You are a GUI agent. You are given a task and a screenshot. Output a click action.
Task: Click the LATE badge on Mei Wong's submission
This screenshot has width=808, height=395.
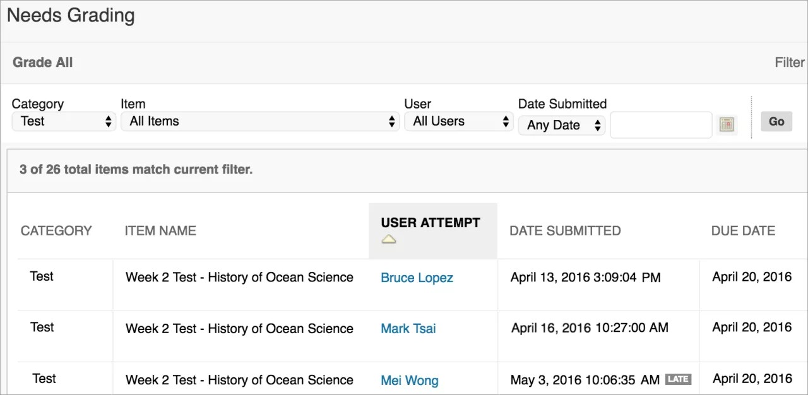coord(678,379)
